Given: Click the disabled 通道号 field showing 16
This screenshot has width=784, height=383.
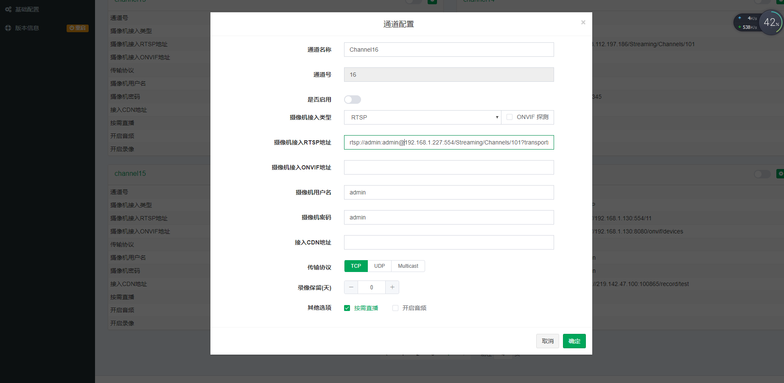Looking at the screenshot, I should [x=449, y=75].
